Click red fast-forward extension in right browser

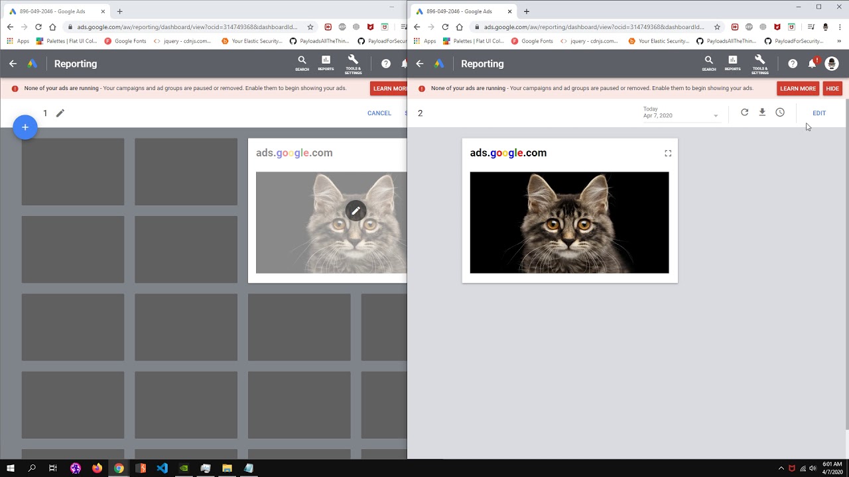click(x=735, y=27)
